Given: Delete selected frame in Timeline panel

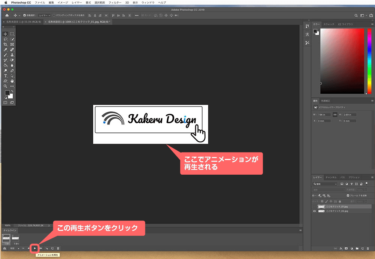Looking at the screenshot, I should click(x=58, y=249).
